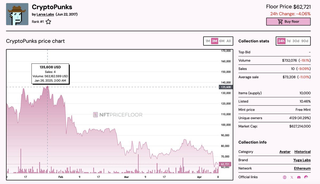Viewport: 320px width, 184px height.
Task: Select the 3M chart range
Action: [214, 41]
